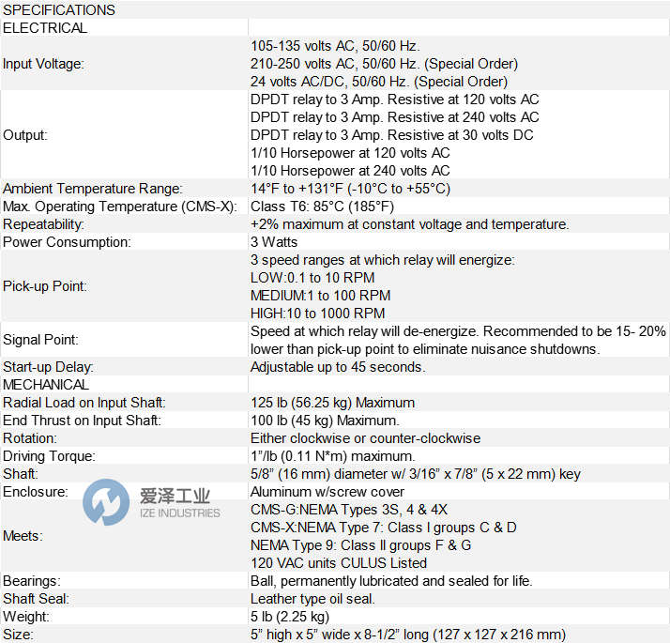Click the SPECIFICATIONS heading at the top
This screenshot has width=670, height=643.
pos(59,10)
